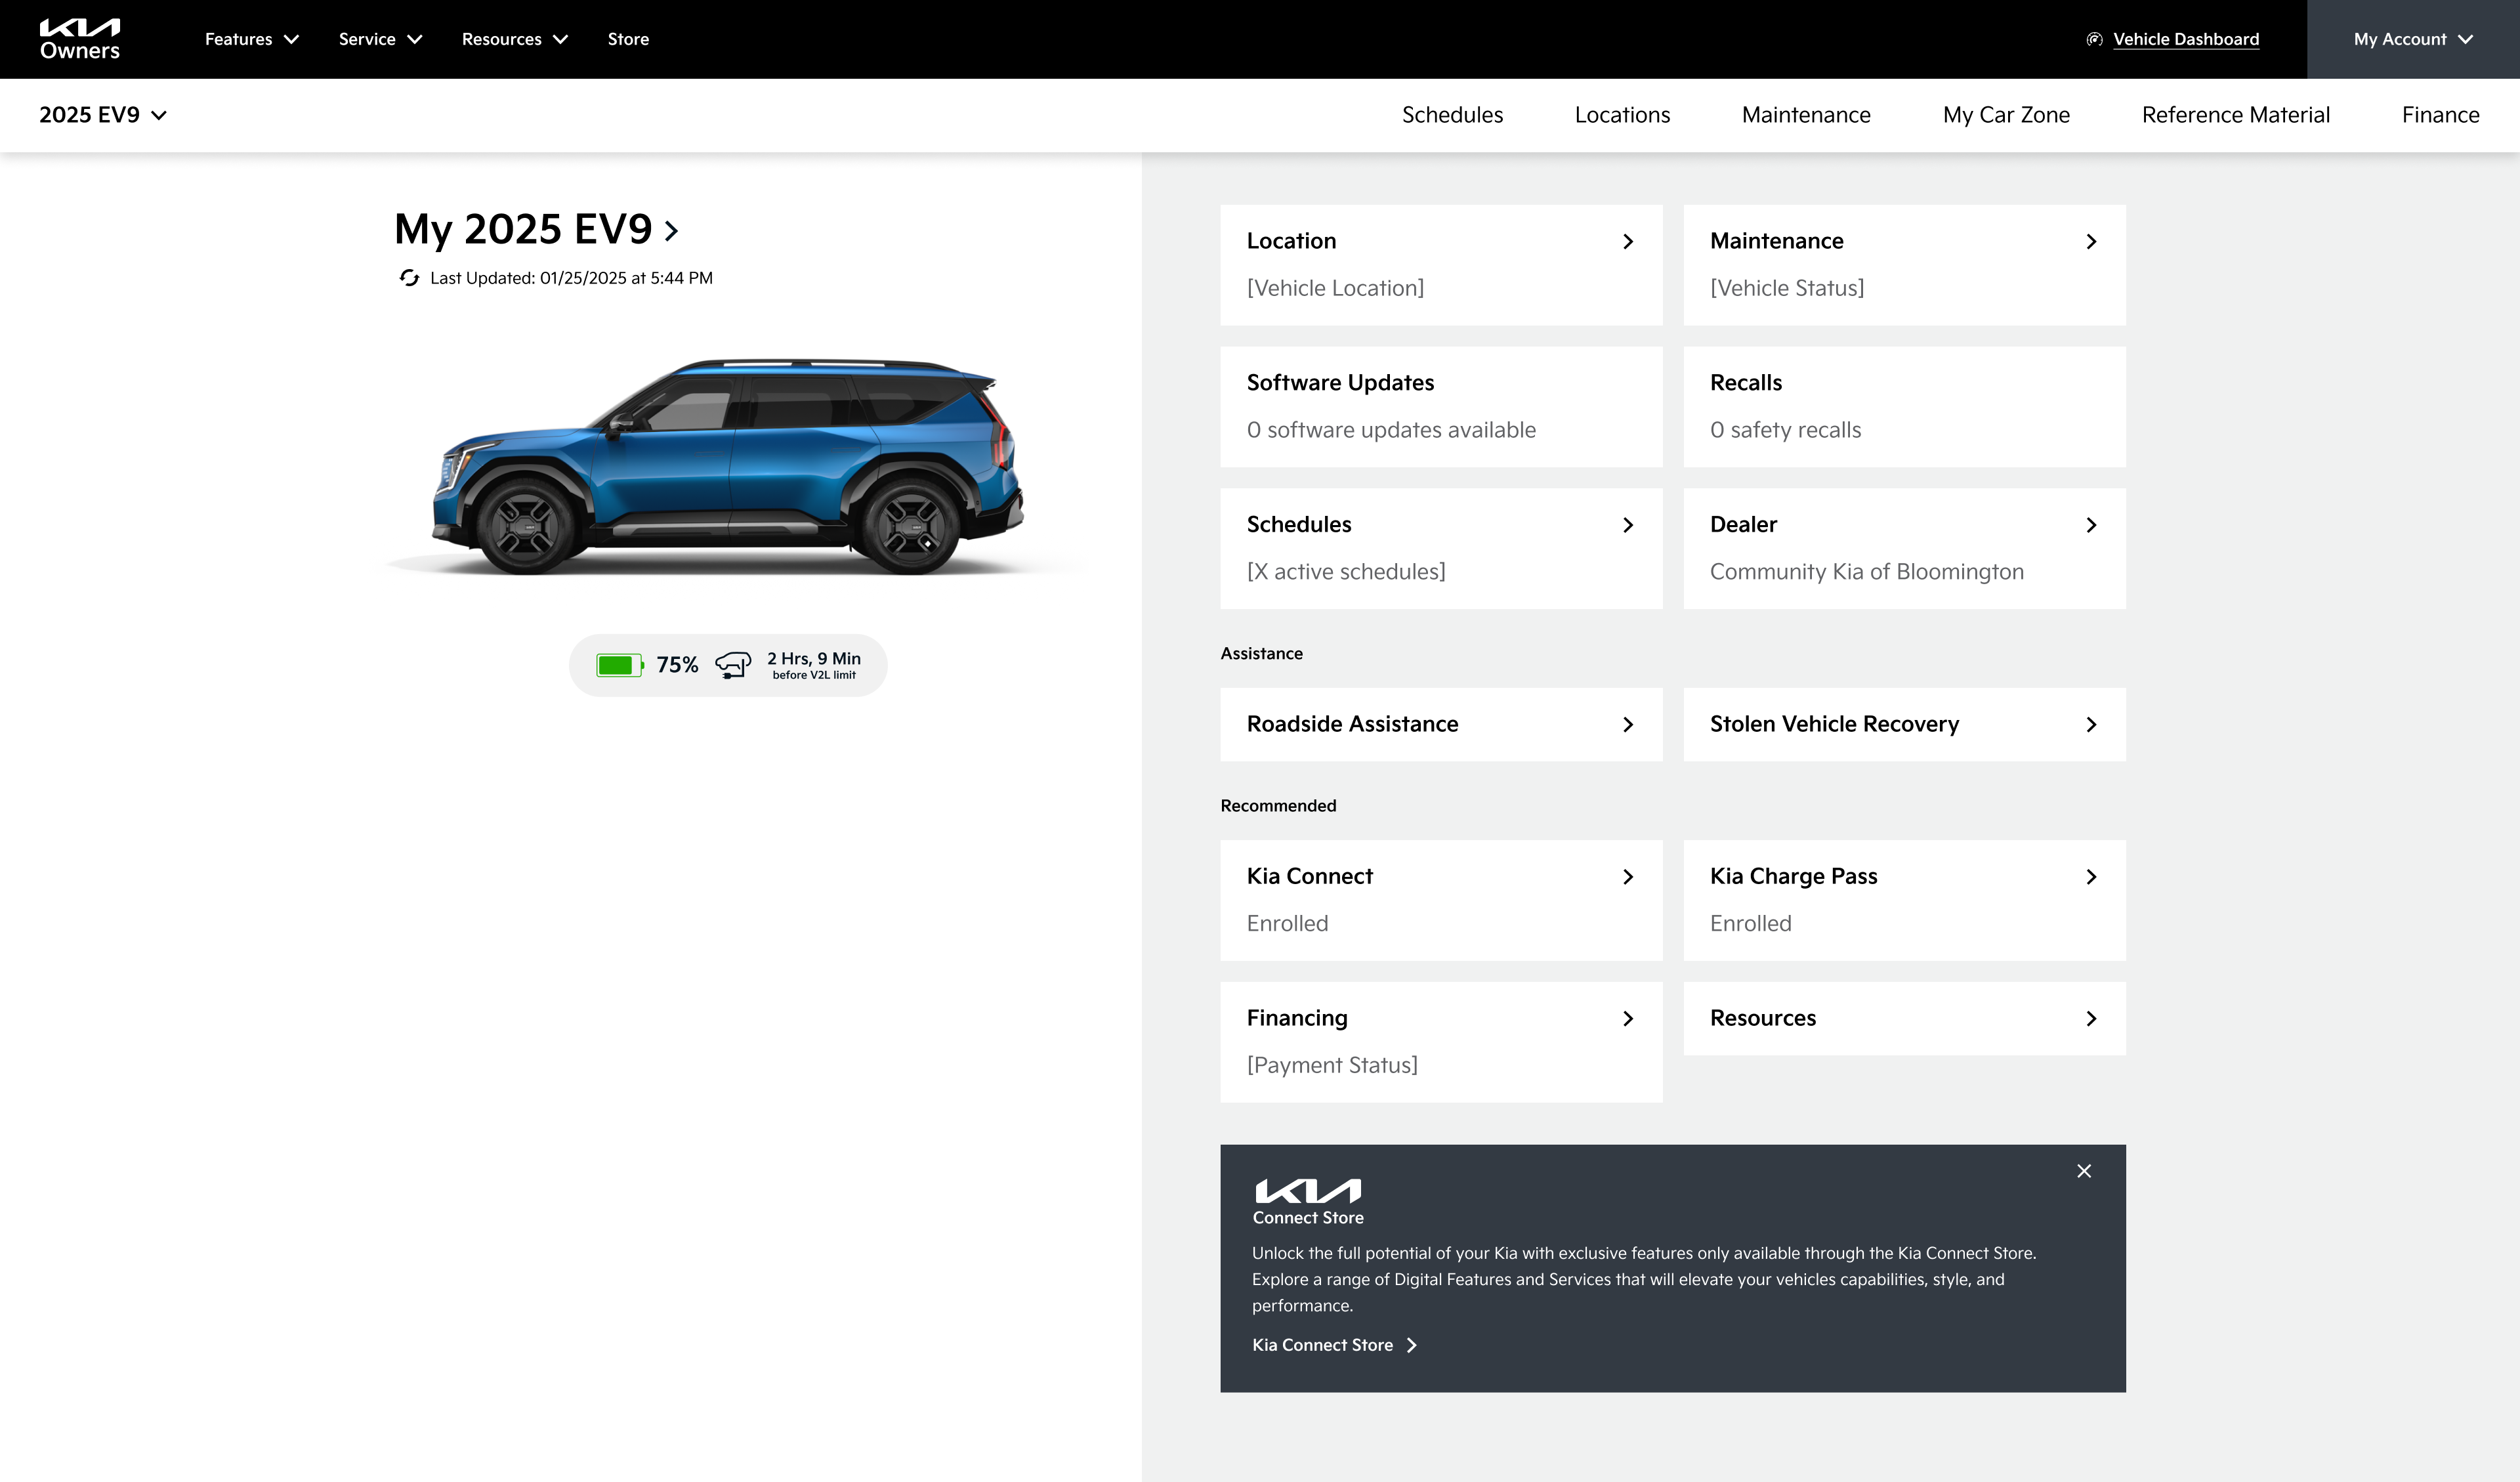Screen dimensions: 2520x1482
Task: Open the Roadside Assistance card
Action: point(1440,724)
